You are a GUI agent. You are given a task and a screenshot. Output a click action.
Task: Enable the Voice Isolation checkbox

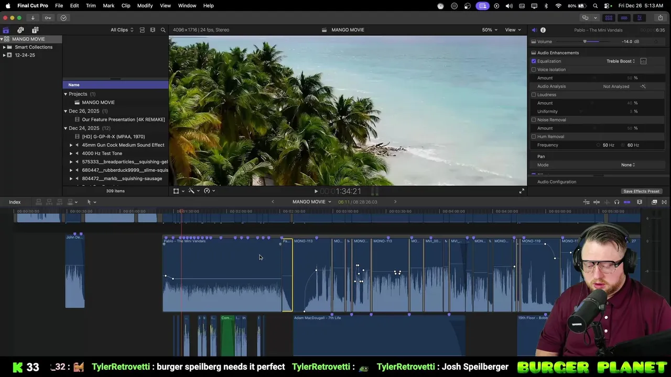click(534, 70)
